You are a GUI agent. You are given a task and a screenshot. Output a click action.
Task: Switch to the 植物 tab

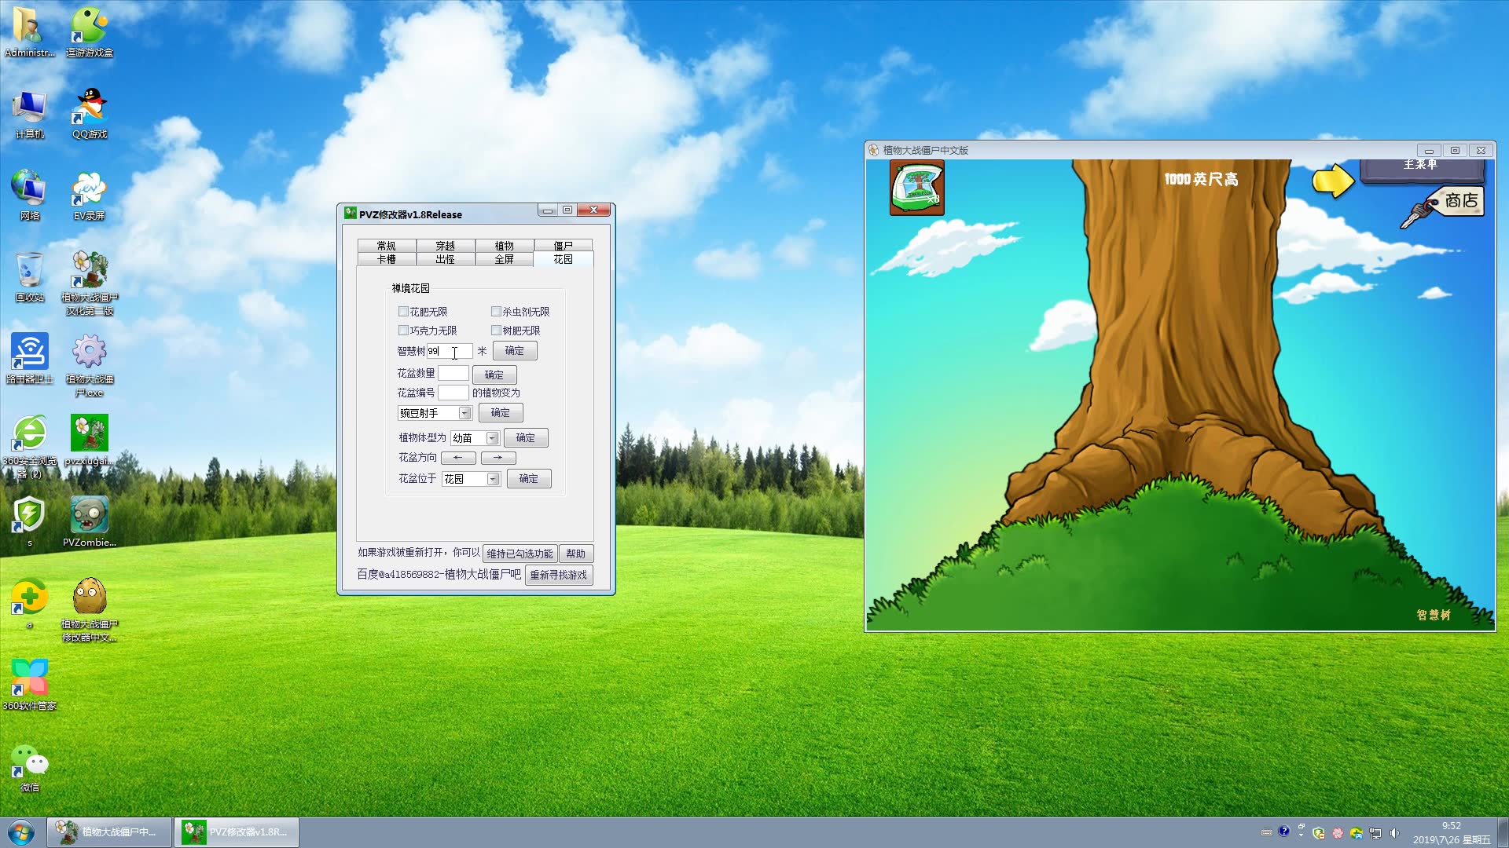click(x=504, y=246)
